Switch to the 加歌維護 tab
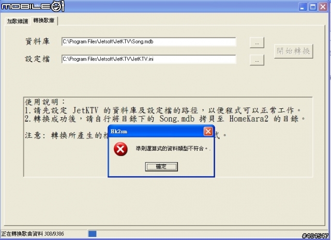Viewport: 331px width, 240px height. (18, 21)
